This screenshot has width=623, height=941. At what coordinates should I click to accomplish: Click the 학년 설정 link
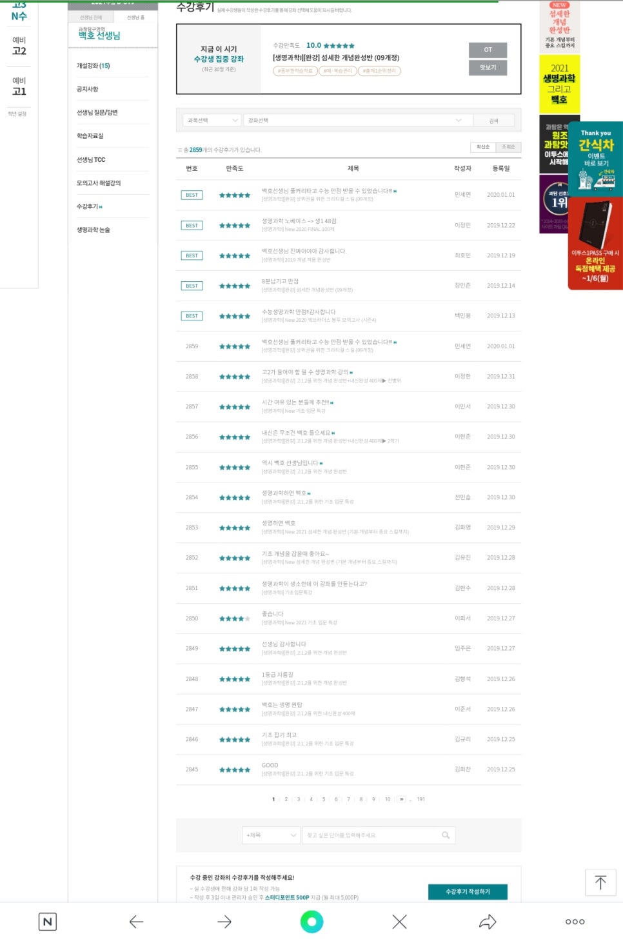pos(17,114)
